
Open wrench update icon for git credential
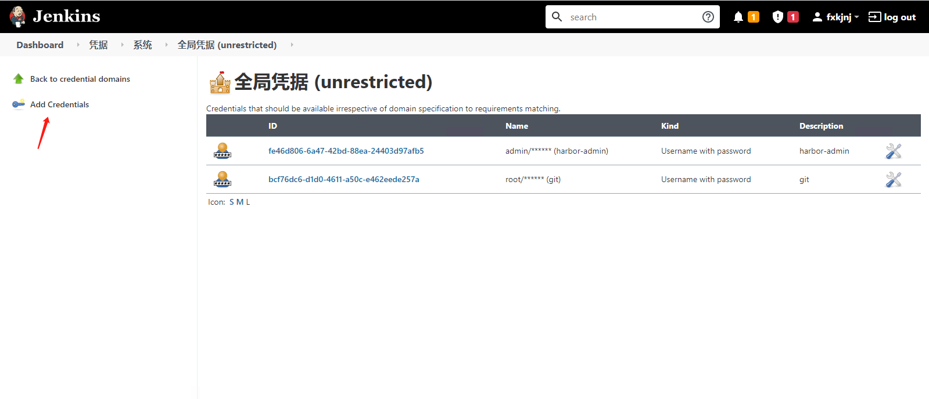point(894,180)
